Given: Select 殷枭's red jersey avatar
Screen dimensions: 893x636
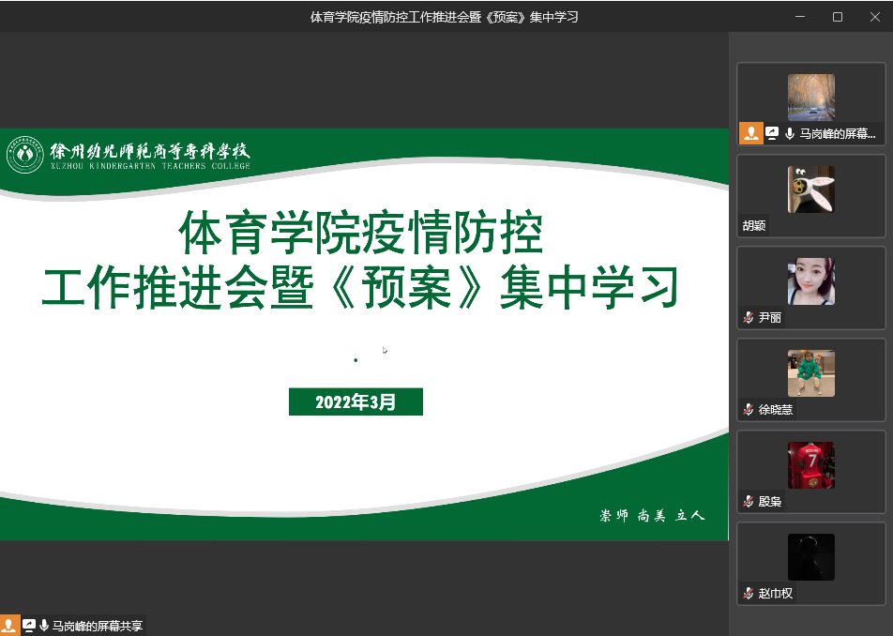Looking at the screenshot, I should coord(810,465).
